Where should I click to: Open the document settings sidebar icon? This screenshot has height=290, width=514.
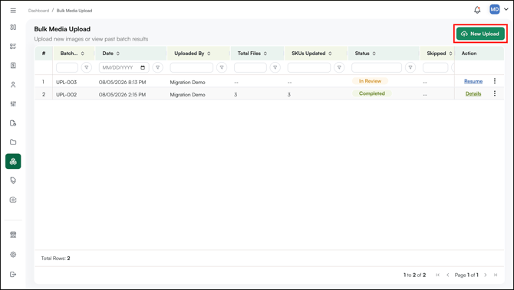point(13,123)
